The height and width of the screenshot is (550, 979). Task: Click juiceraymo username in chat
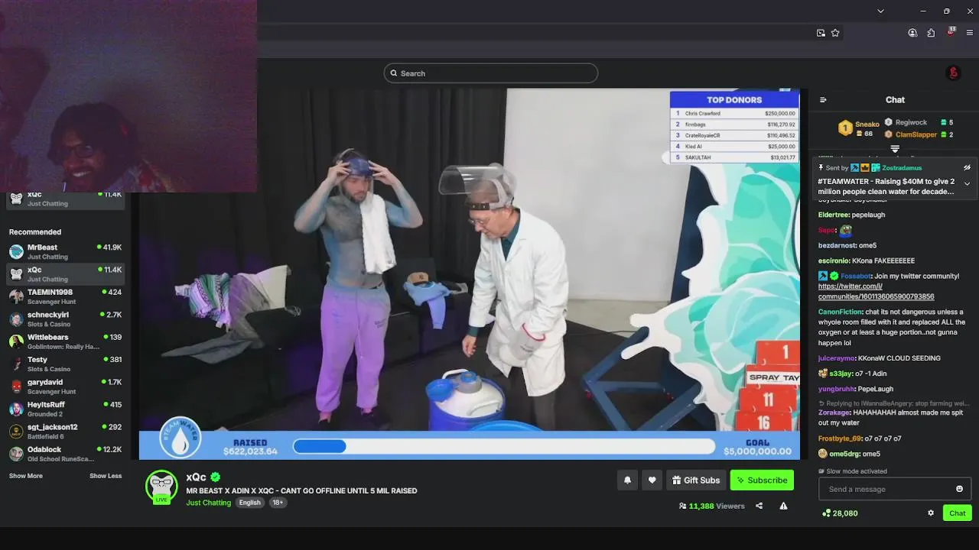837,358
